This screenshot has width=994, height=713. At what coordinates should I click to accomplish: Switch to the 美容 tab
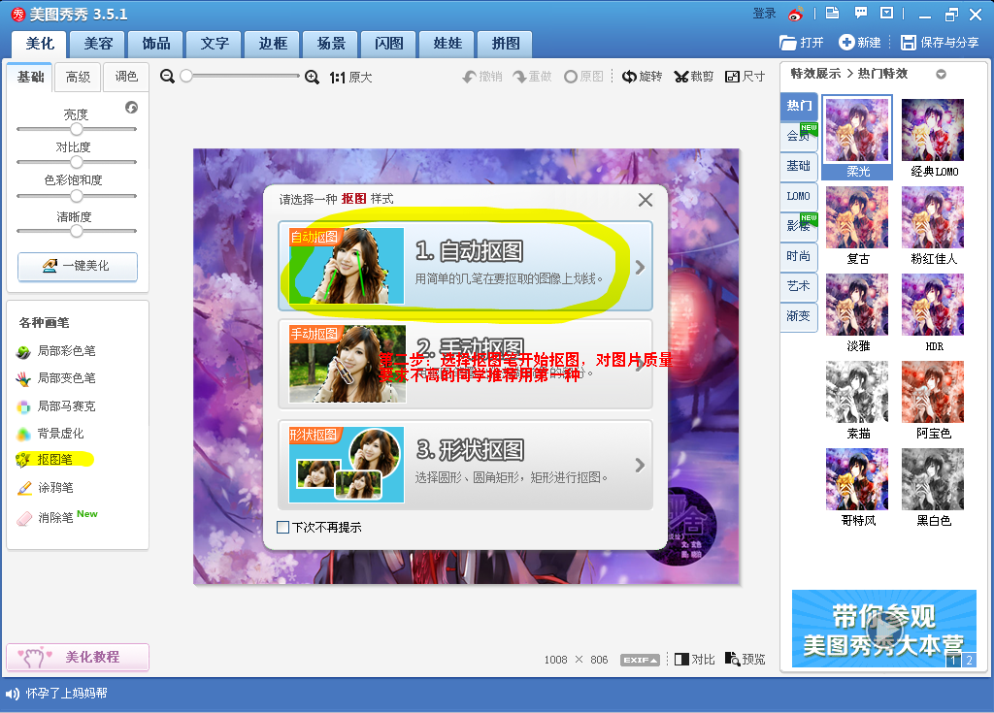(98, 43)
